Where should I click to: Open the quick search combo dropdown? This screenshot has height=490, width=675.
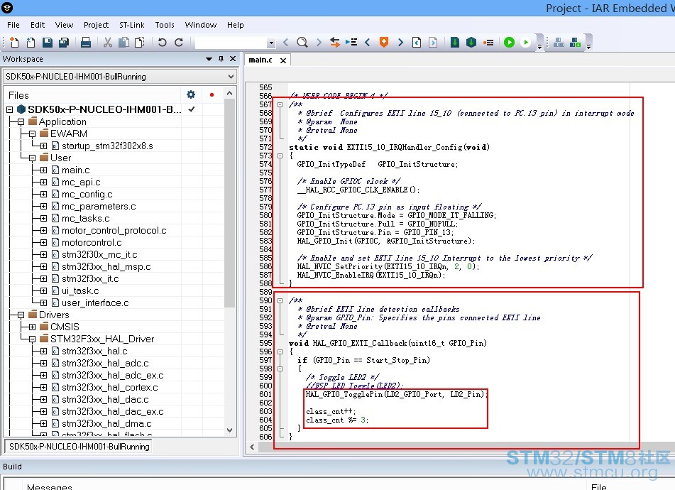[270, 43]
